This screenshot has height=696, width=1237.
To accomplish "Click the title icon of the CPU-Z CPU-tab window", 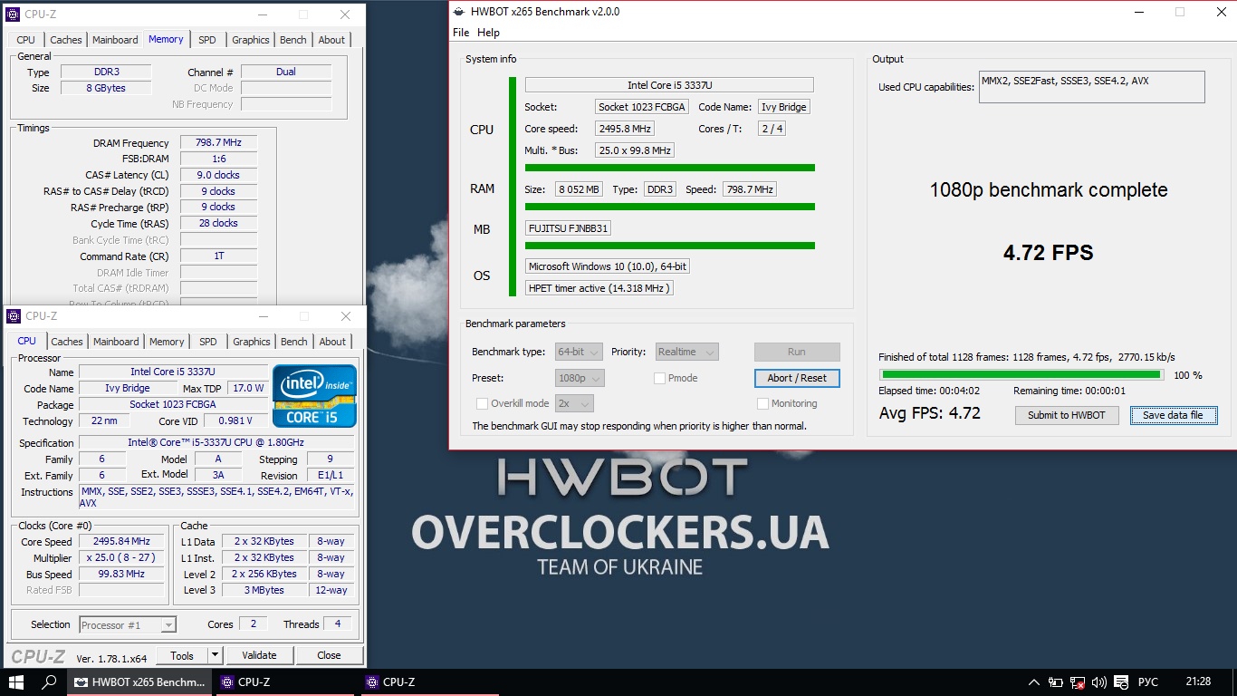I will pos(13,316).
